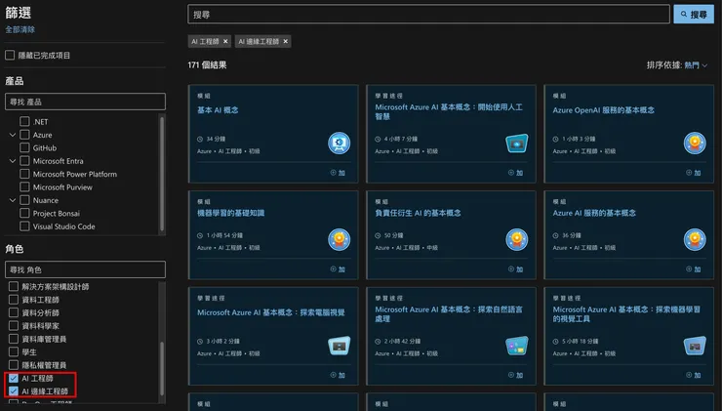
Task: Click the 搜尋 search button
Action: (694, 15)
